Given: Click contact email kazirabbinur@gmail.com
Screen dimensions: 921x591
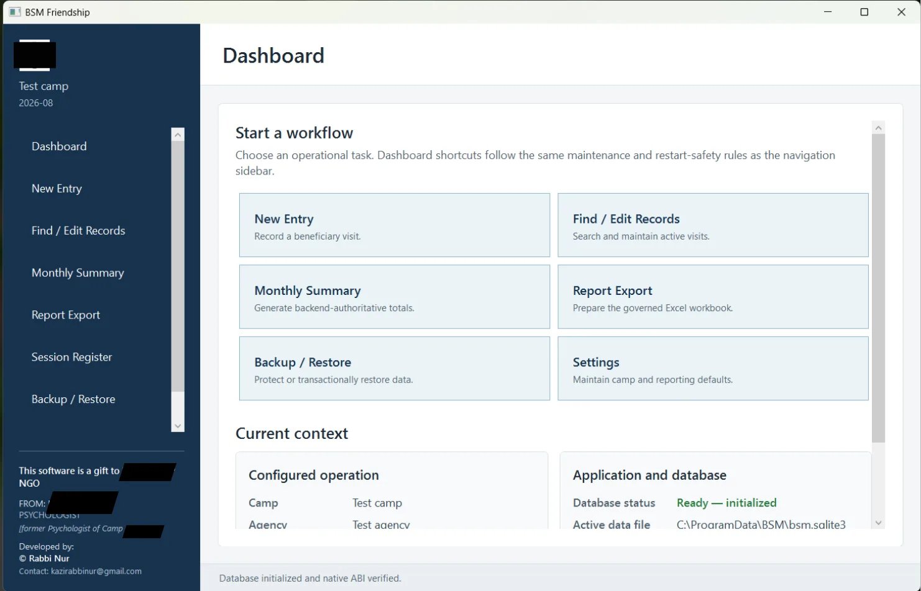Looking at the screenshot, I should [96, 571].
